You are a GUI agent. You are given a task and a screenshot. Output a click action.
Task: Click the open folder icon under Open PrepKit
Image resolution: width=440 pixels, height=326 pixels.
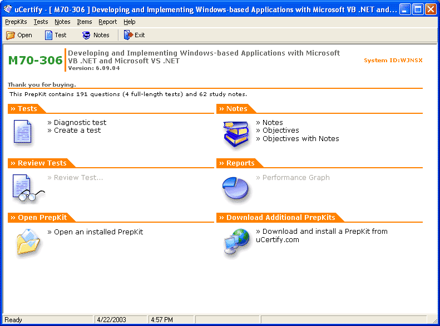pyautogui.click(x=28, y=242)
